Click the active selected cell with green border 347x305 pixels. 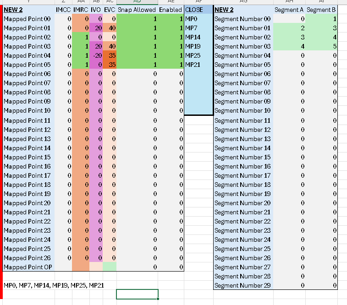point(137,294)
